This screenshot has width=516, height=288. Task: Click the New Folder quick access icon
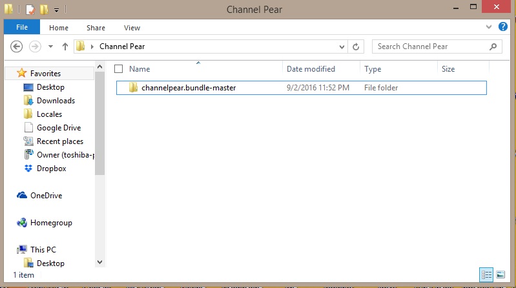[x=44, y=10]
